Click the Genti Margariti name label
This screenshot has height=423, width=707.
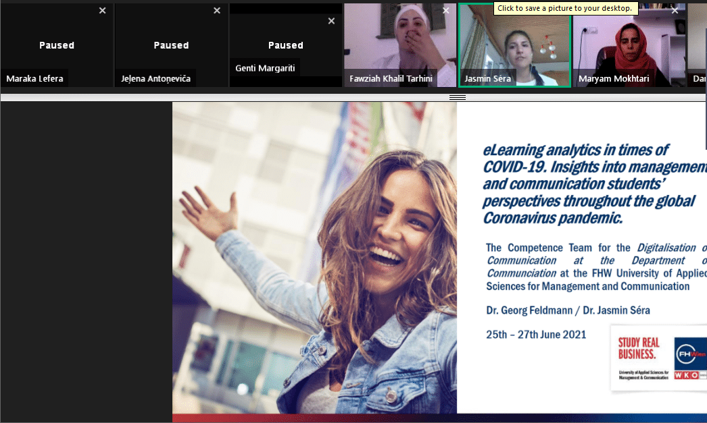tap(264, 68)
